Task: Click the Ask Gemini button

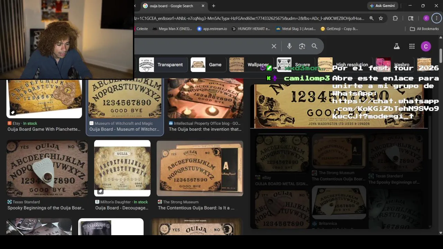Action: coord(383,6)
